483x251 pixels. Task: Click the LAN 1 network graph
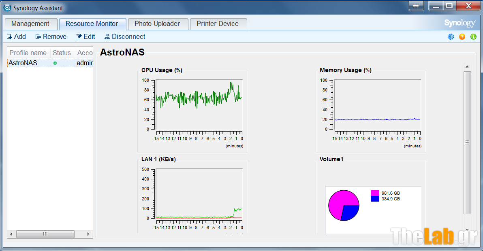click(199, 194)
